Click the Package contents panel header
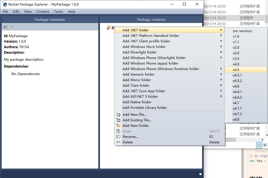The height and width of the screenshot is (178, 268). [151, 19]
